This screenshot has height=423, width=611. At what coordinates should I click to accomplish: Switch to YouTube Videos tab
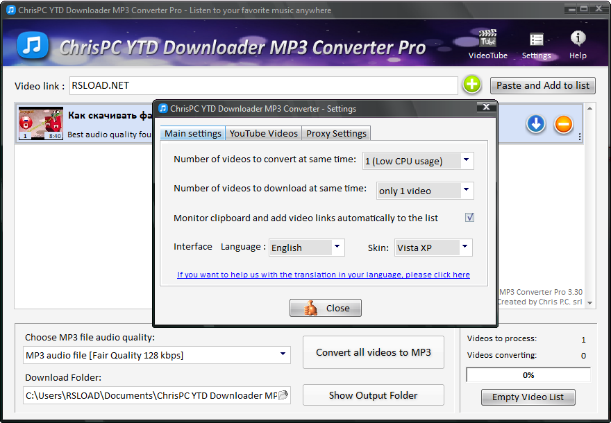tap(263, 133)
